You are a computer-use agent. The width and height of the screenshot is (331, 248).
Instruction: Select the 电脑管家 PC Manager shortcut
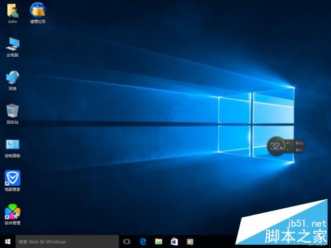[13, 181]
